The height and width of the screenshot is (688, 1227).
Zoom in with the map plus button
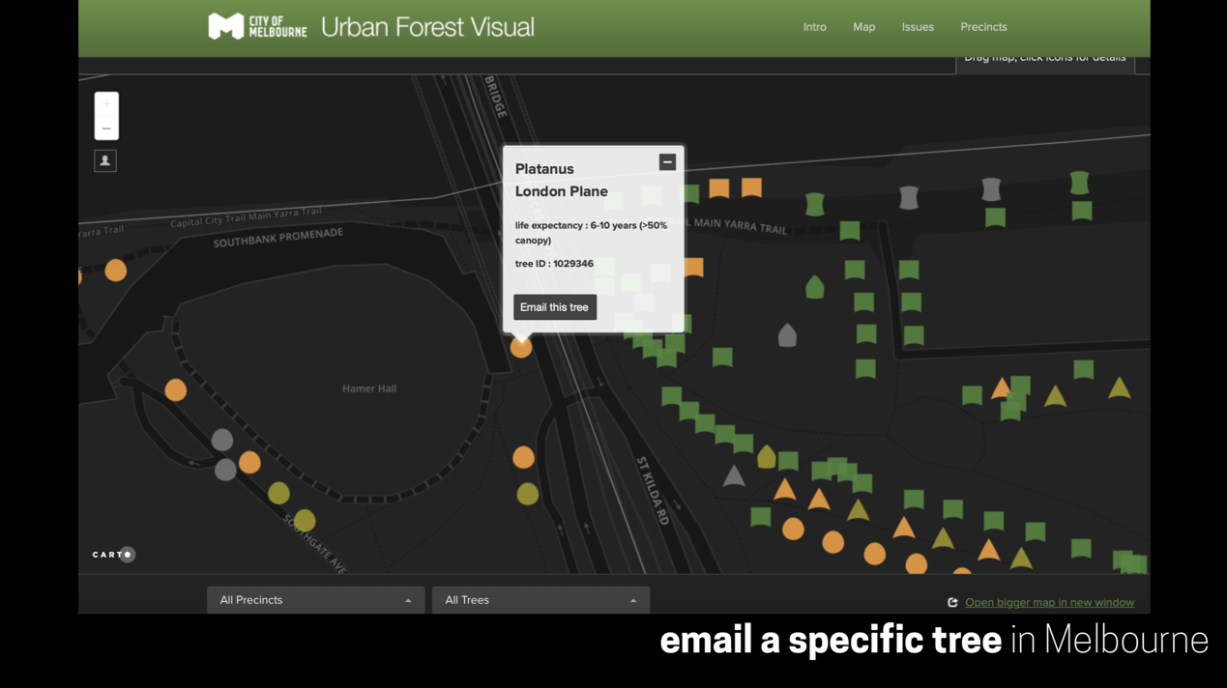[106, 104]
